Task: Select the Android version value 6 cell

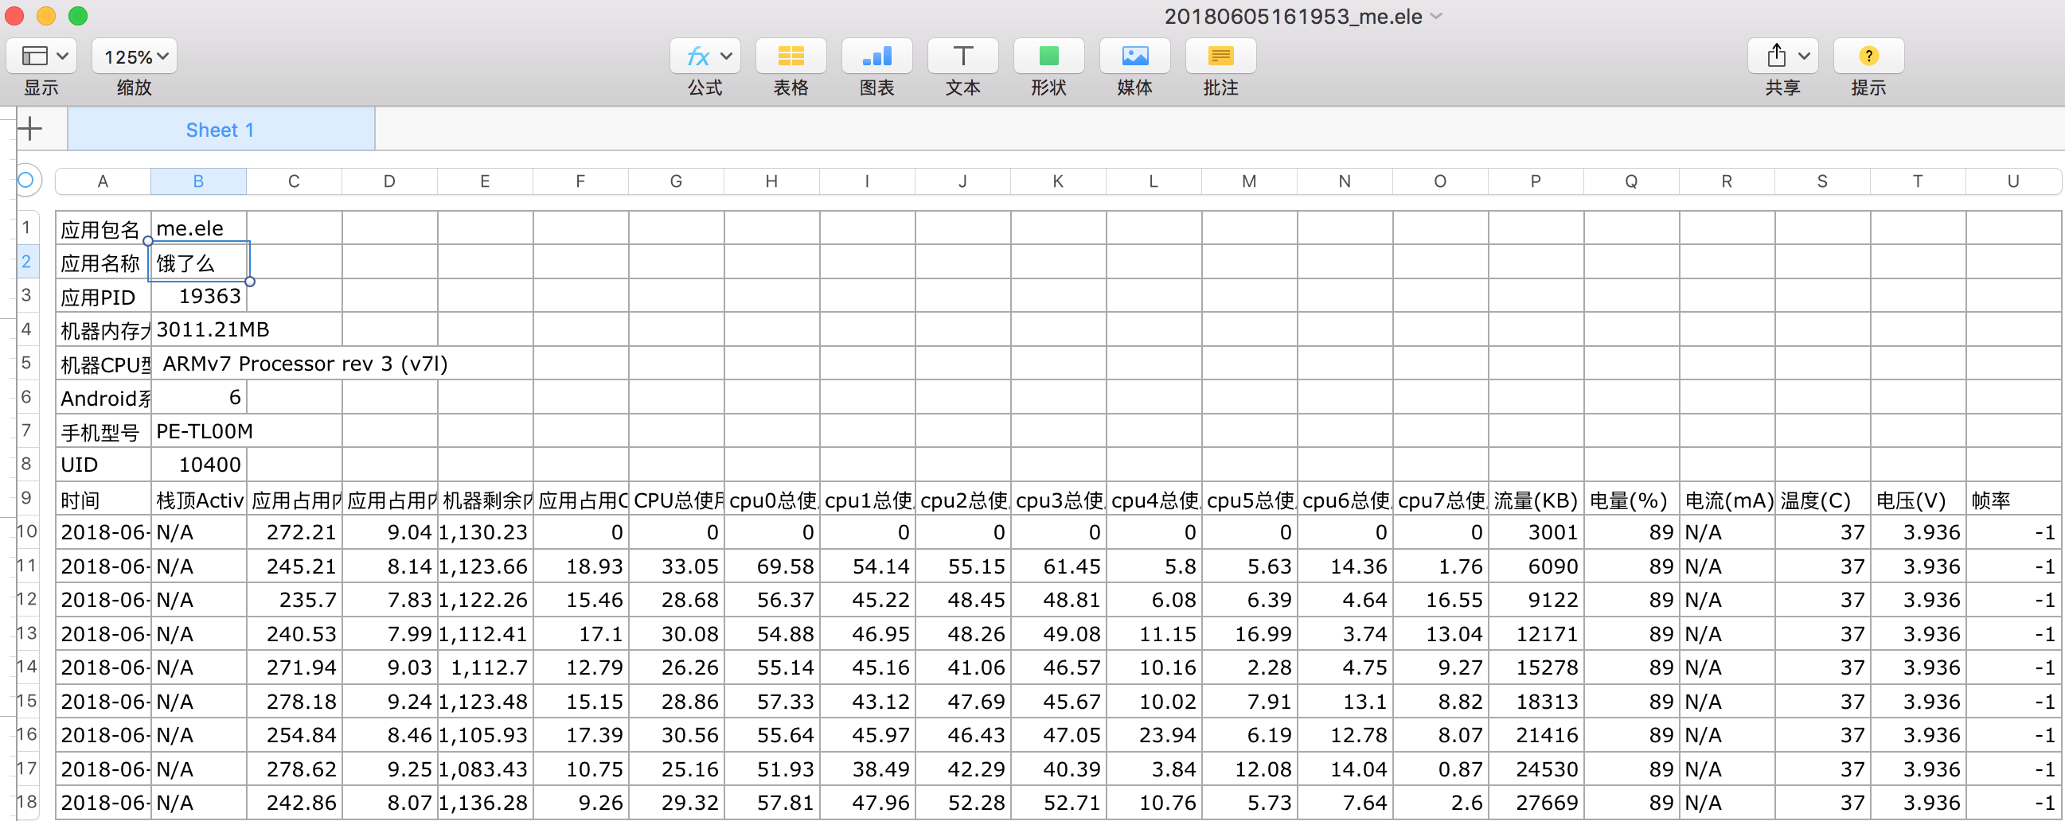Action: [198, 397]
